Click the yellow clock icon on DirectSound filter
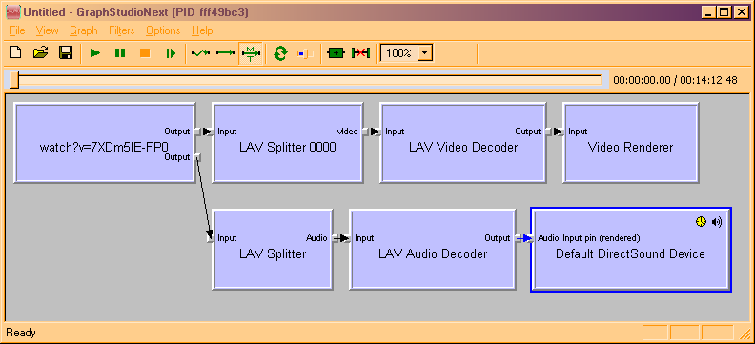 [x=701, y=221]
